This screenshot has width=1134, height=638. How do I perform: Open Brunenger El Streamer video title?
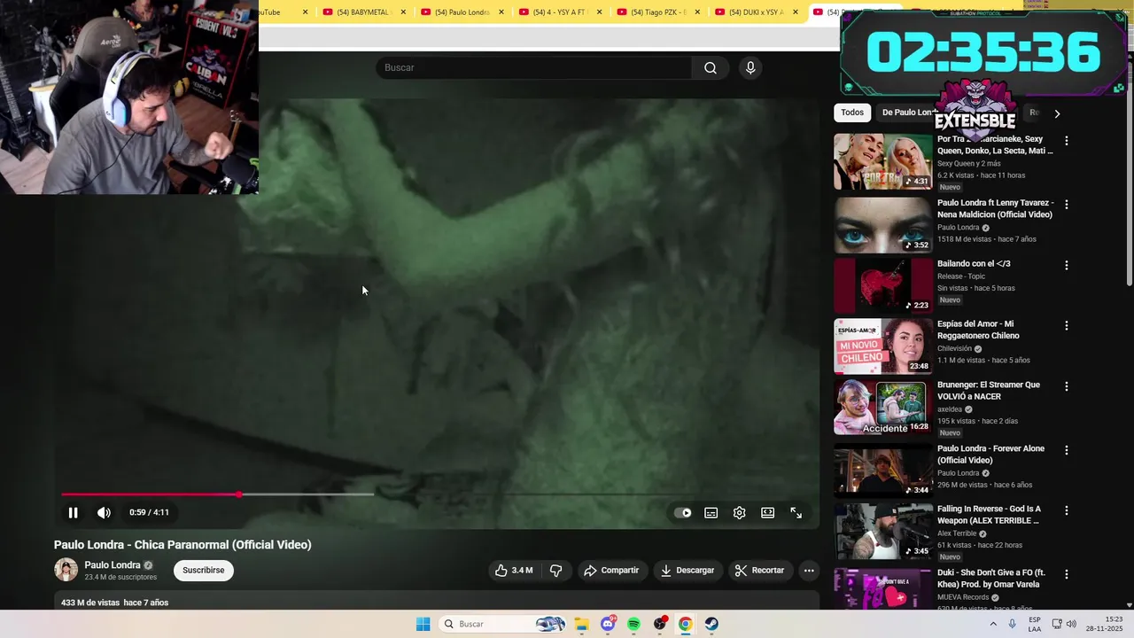pyautogui.click(x=989, y=391)
